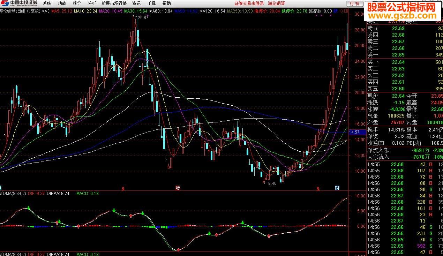Select the MA250: 13.93 label
The height and width of the screenshot is (256, 443).
(240, 11)
